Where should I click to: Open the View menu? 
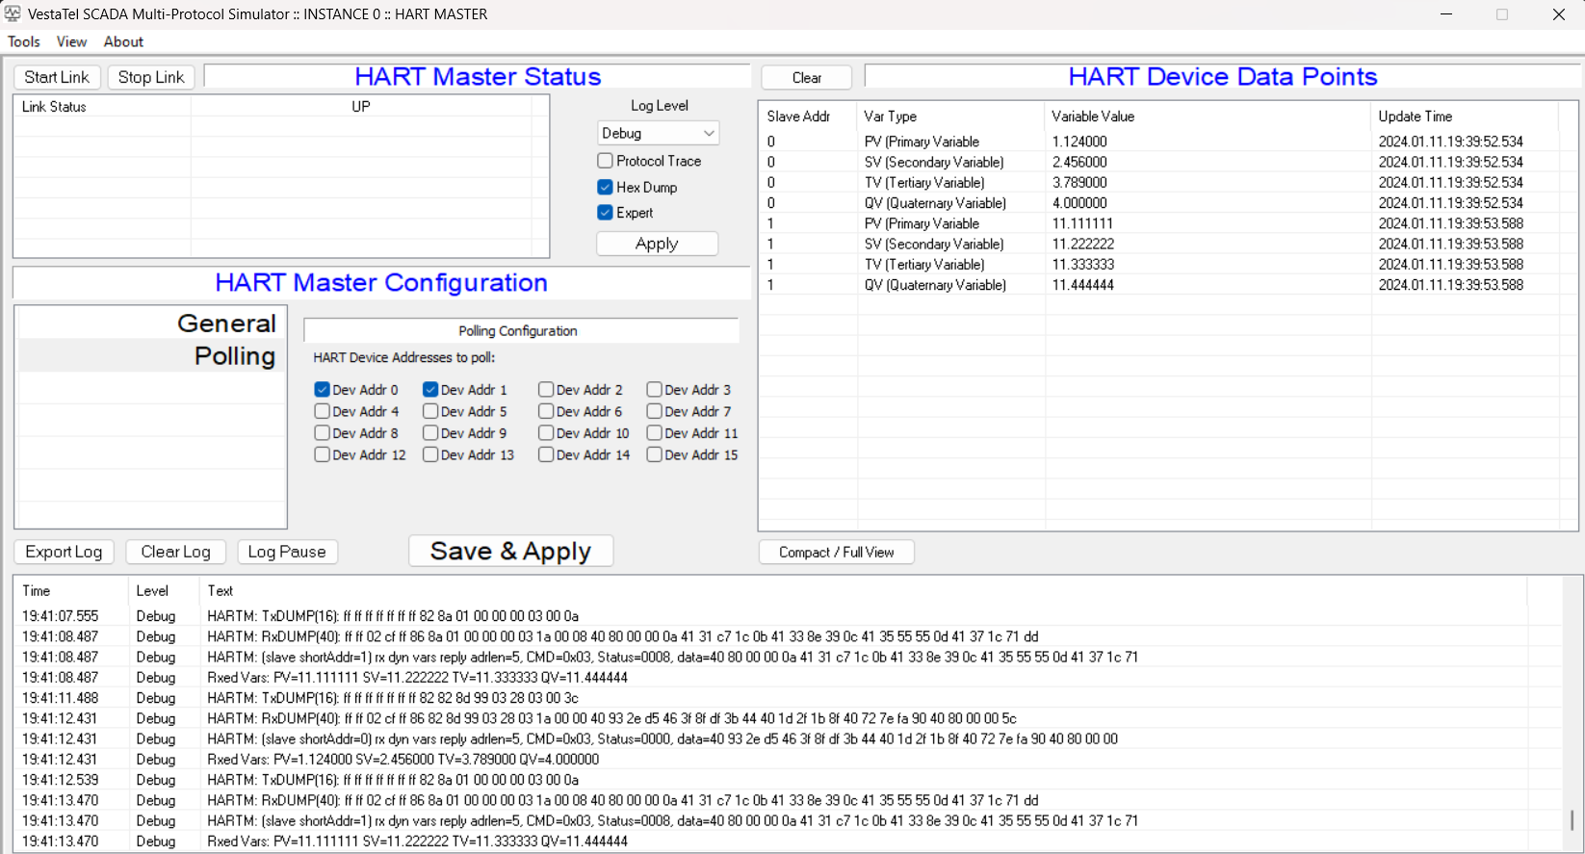pos(71,41)
